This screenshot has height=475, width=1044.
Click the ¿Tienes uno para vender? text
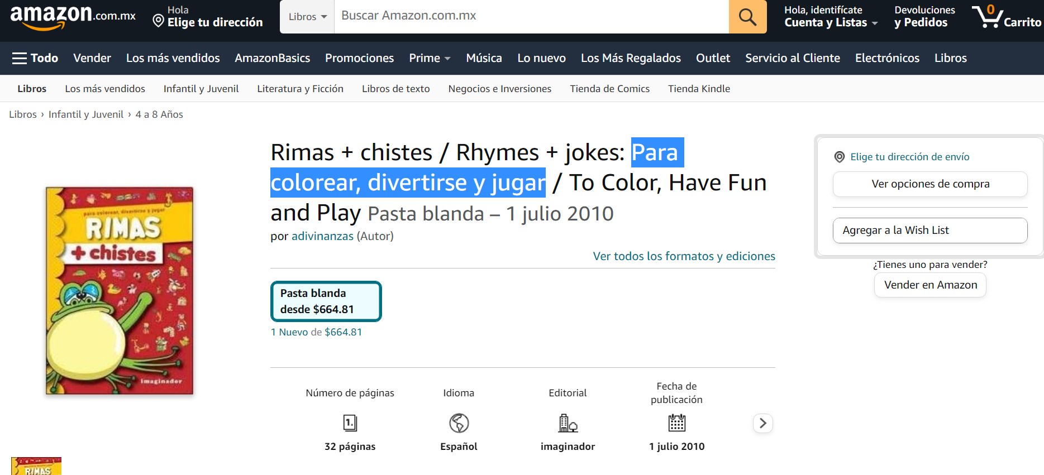[931, 265]
